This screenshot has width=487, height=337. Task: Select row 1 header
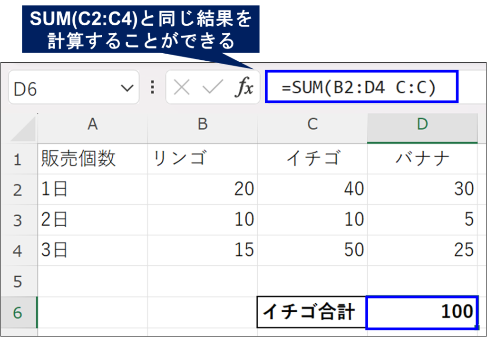pyautogui.click(x=18, y=159)
